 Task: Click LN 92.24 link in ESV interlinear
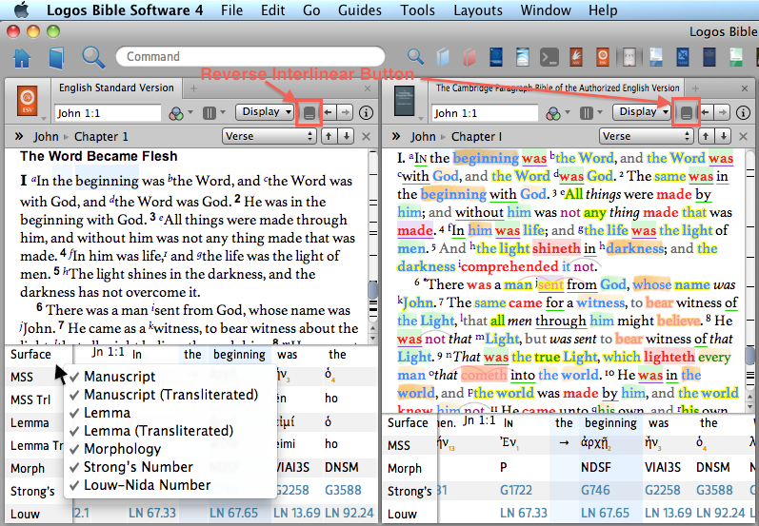pyautogui.click(x=349, y=513)
